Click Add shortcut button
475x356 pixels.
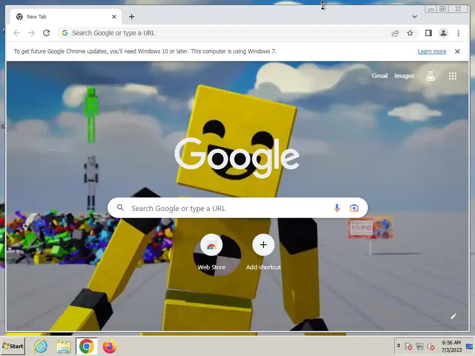pyautogui.click(x=263, y=252)
